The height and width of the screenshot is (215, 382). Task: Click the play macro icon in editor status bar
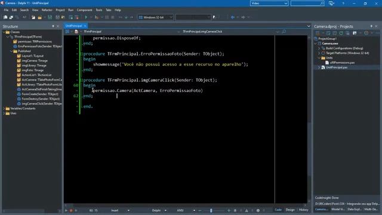click(66, 210)
